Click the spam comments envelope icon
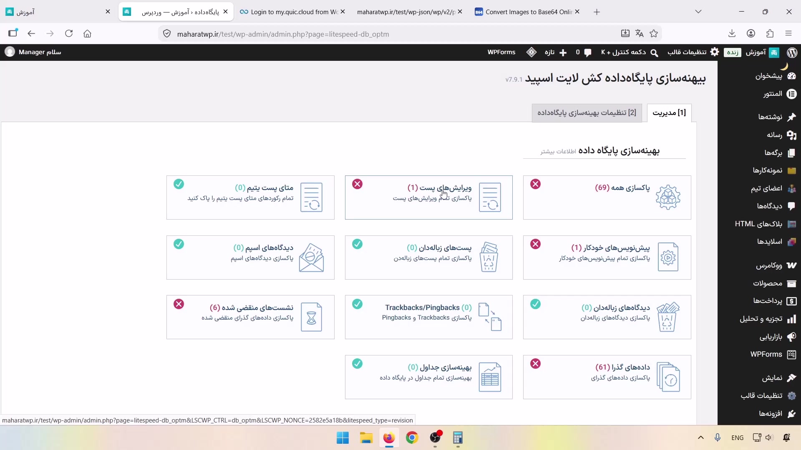Image resolution: width=801 pixels, height=450 pixels. (x=311, y=257)
